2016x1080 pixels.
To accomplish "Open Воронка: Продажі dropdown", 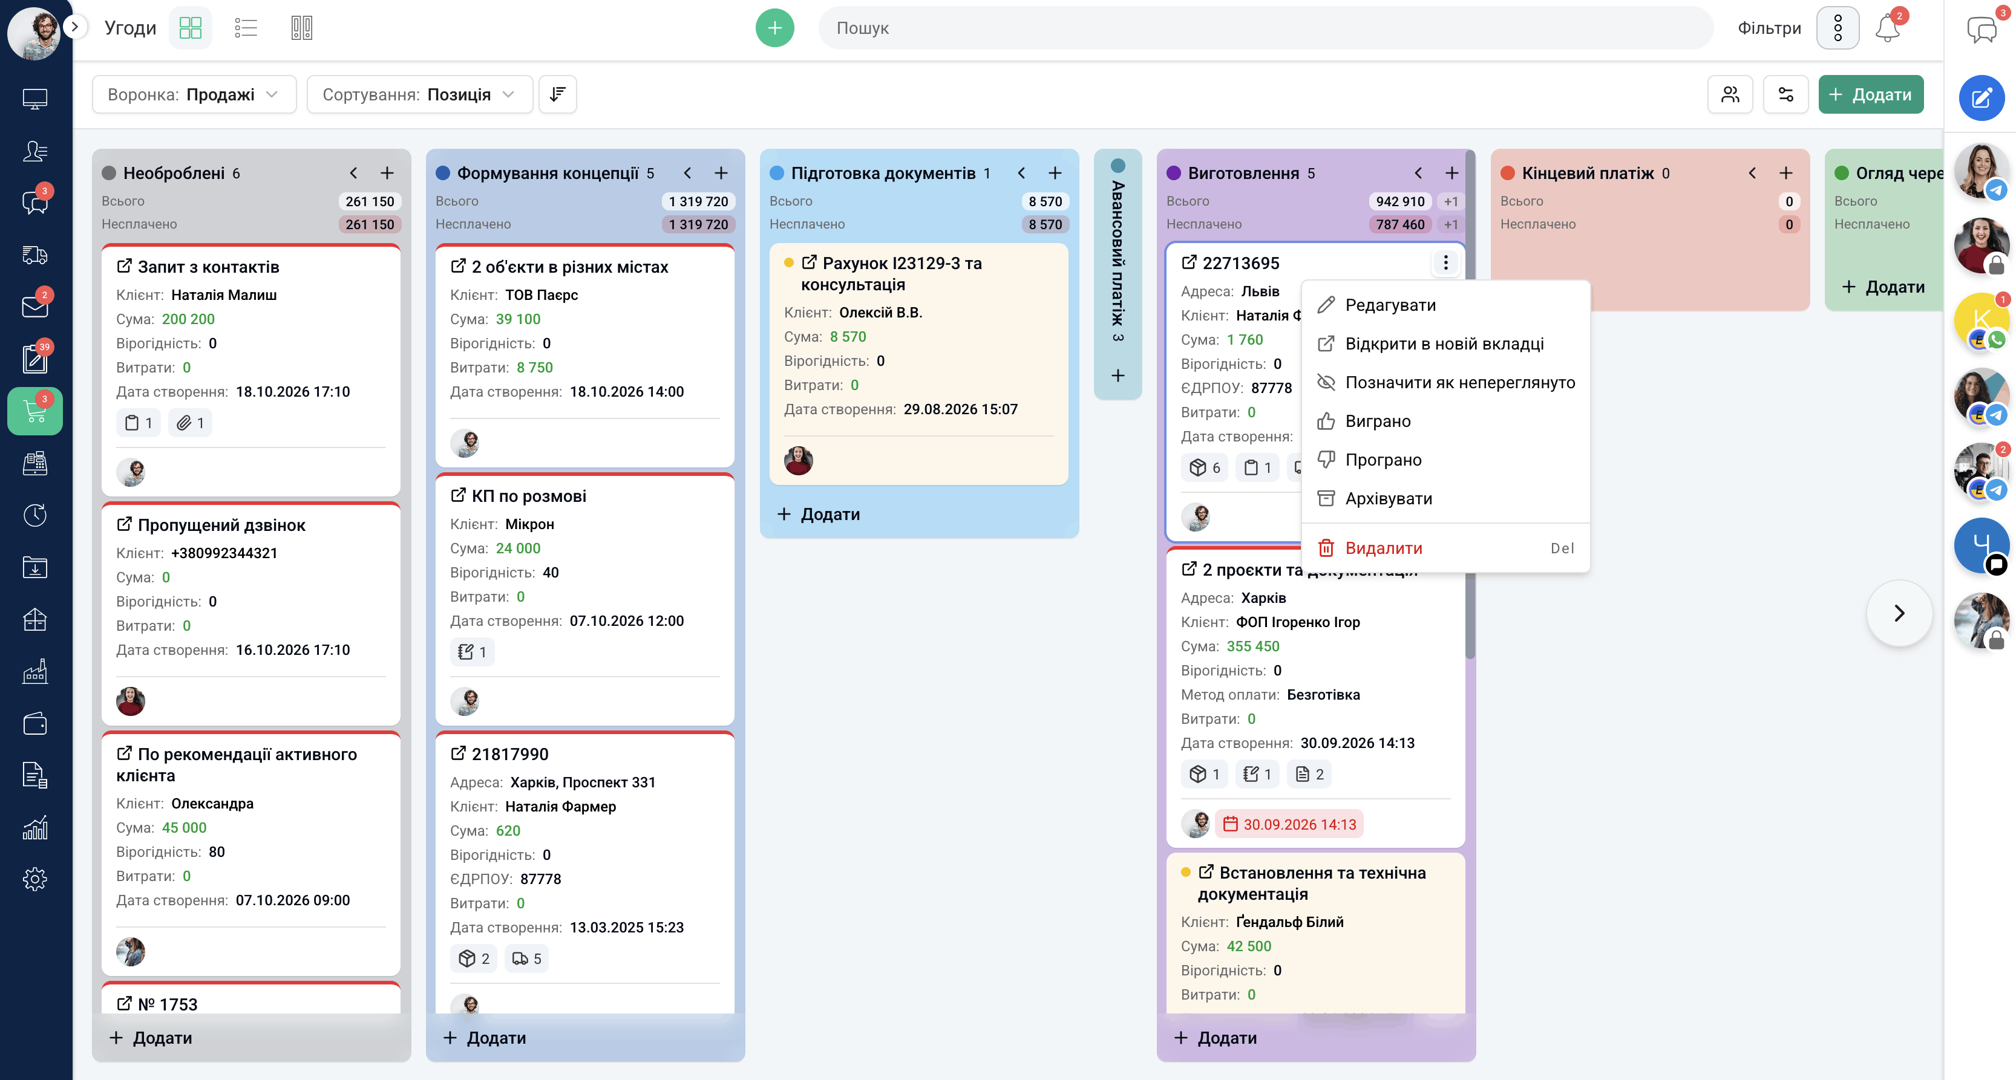I will (x=194, y=94).
